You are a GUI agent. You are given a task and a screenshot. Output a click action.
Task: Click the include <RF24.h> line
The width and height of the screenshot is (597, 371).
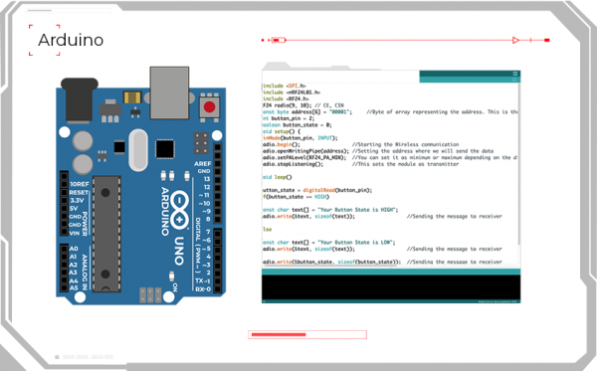point(286,98)
